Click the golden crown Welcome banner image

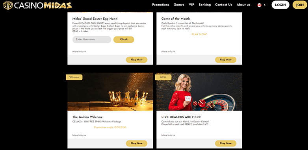110,92
